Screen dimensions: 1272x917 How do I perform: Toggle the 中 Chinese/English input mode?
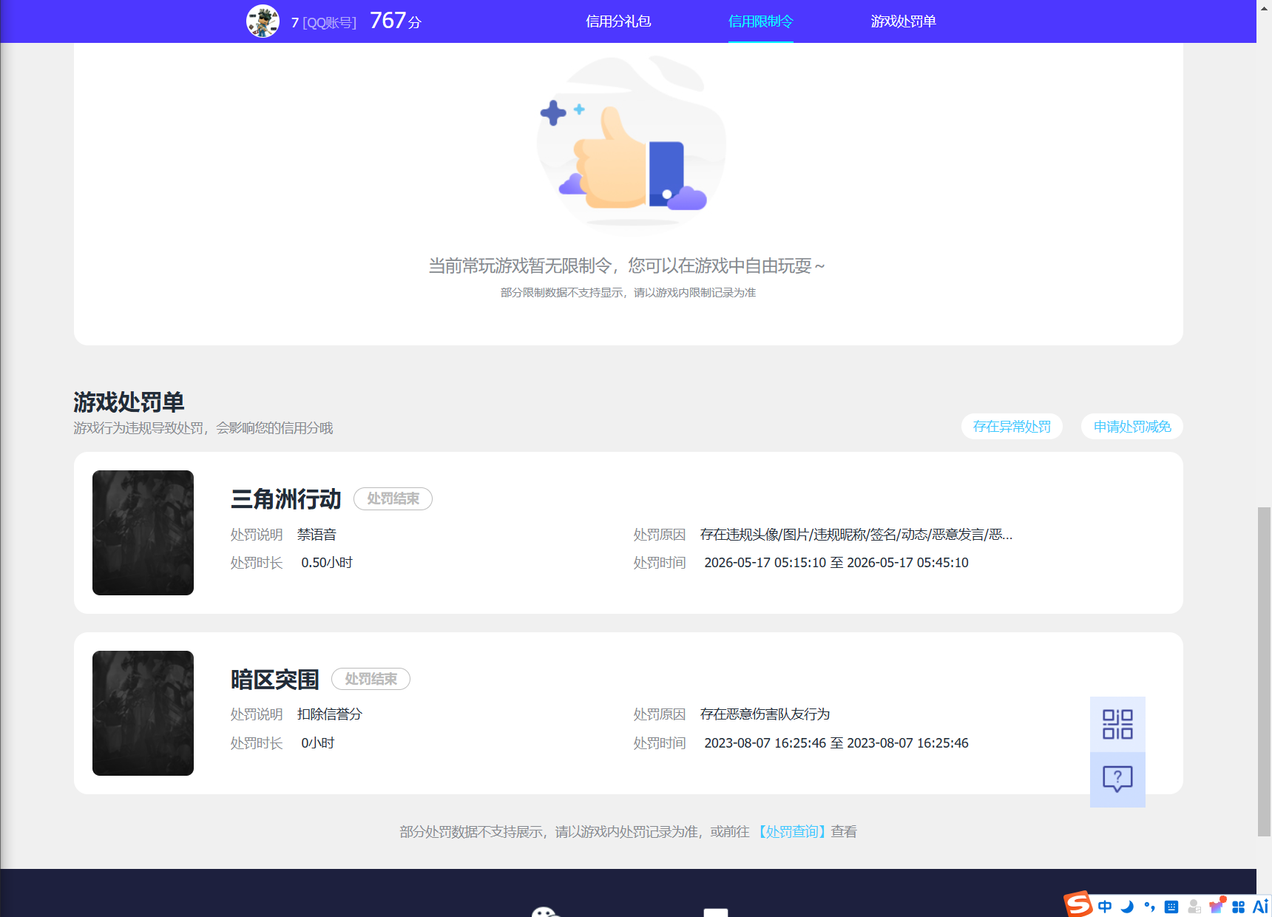tap(1105, 907)
